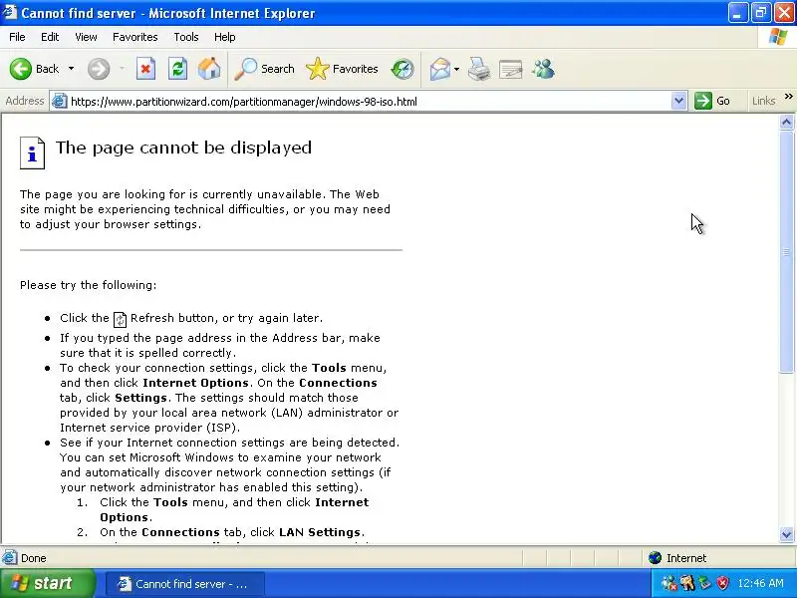The width and height of the screenshot is (797, 598).
Task: Click the red X Stop button
Action: (145, 69)
